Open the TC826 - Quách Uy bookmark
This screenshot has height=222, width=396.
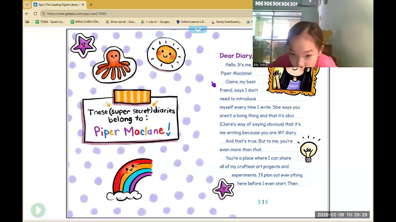point(50,22)
